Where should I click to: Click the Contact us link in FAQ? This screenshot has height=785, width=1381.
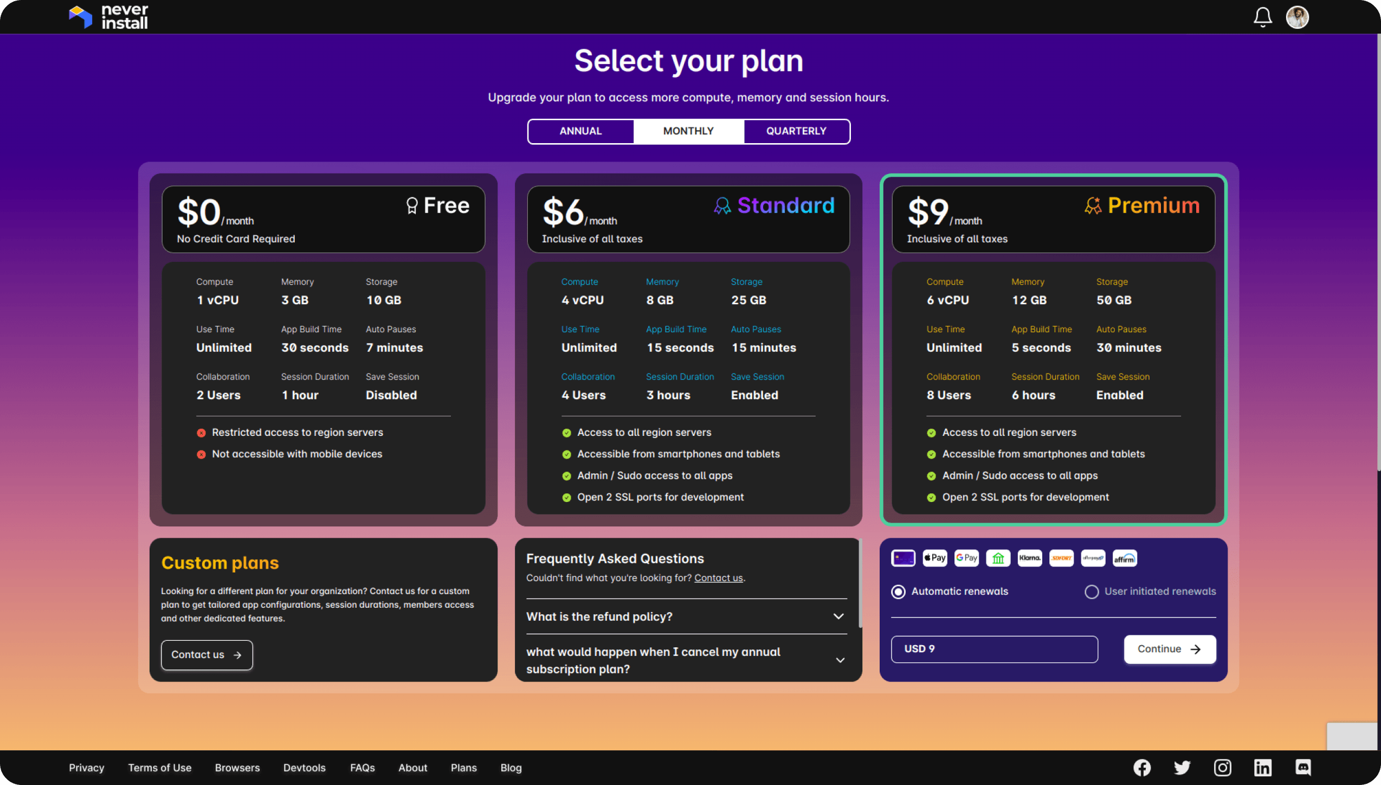point(719,577)
